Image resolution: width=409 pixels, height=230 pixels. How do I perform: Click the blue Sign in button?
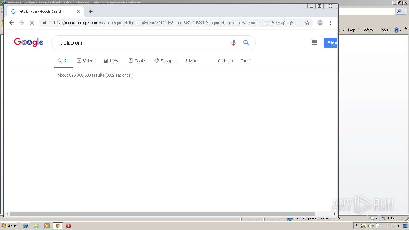(x=331, y=43)
